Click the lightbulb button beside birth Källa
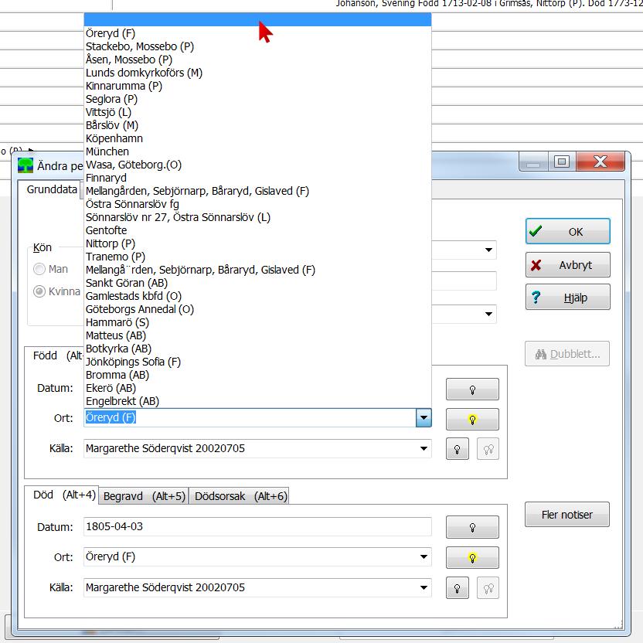The image size is (643, 643). (x=457, y=448)
